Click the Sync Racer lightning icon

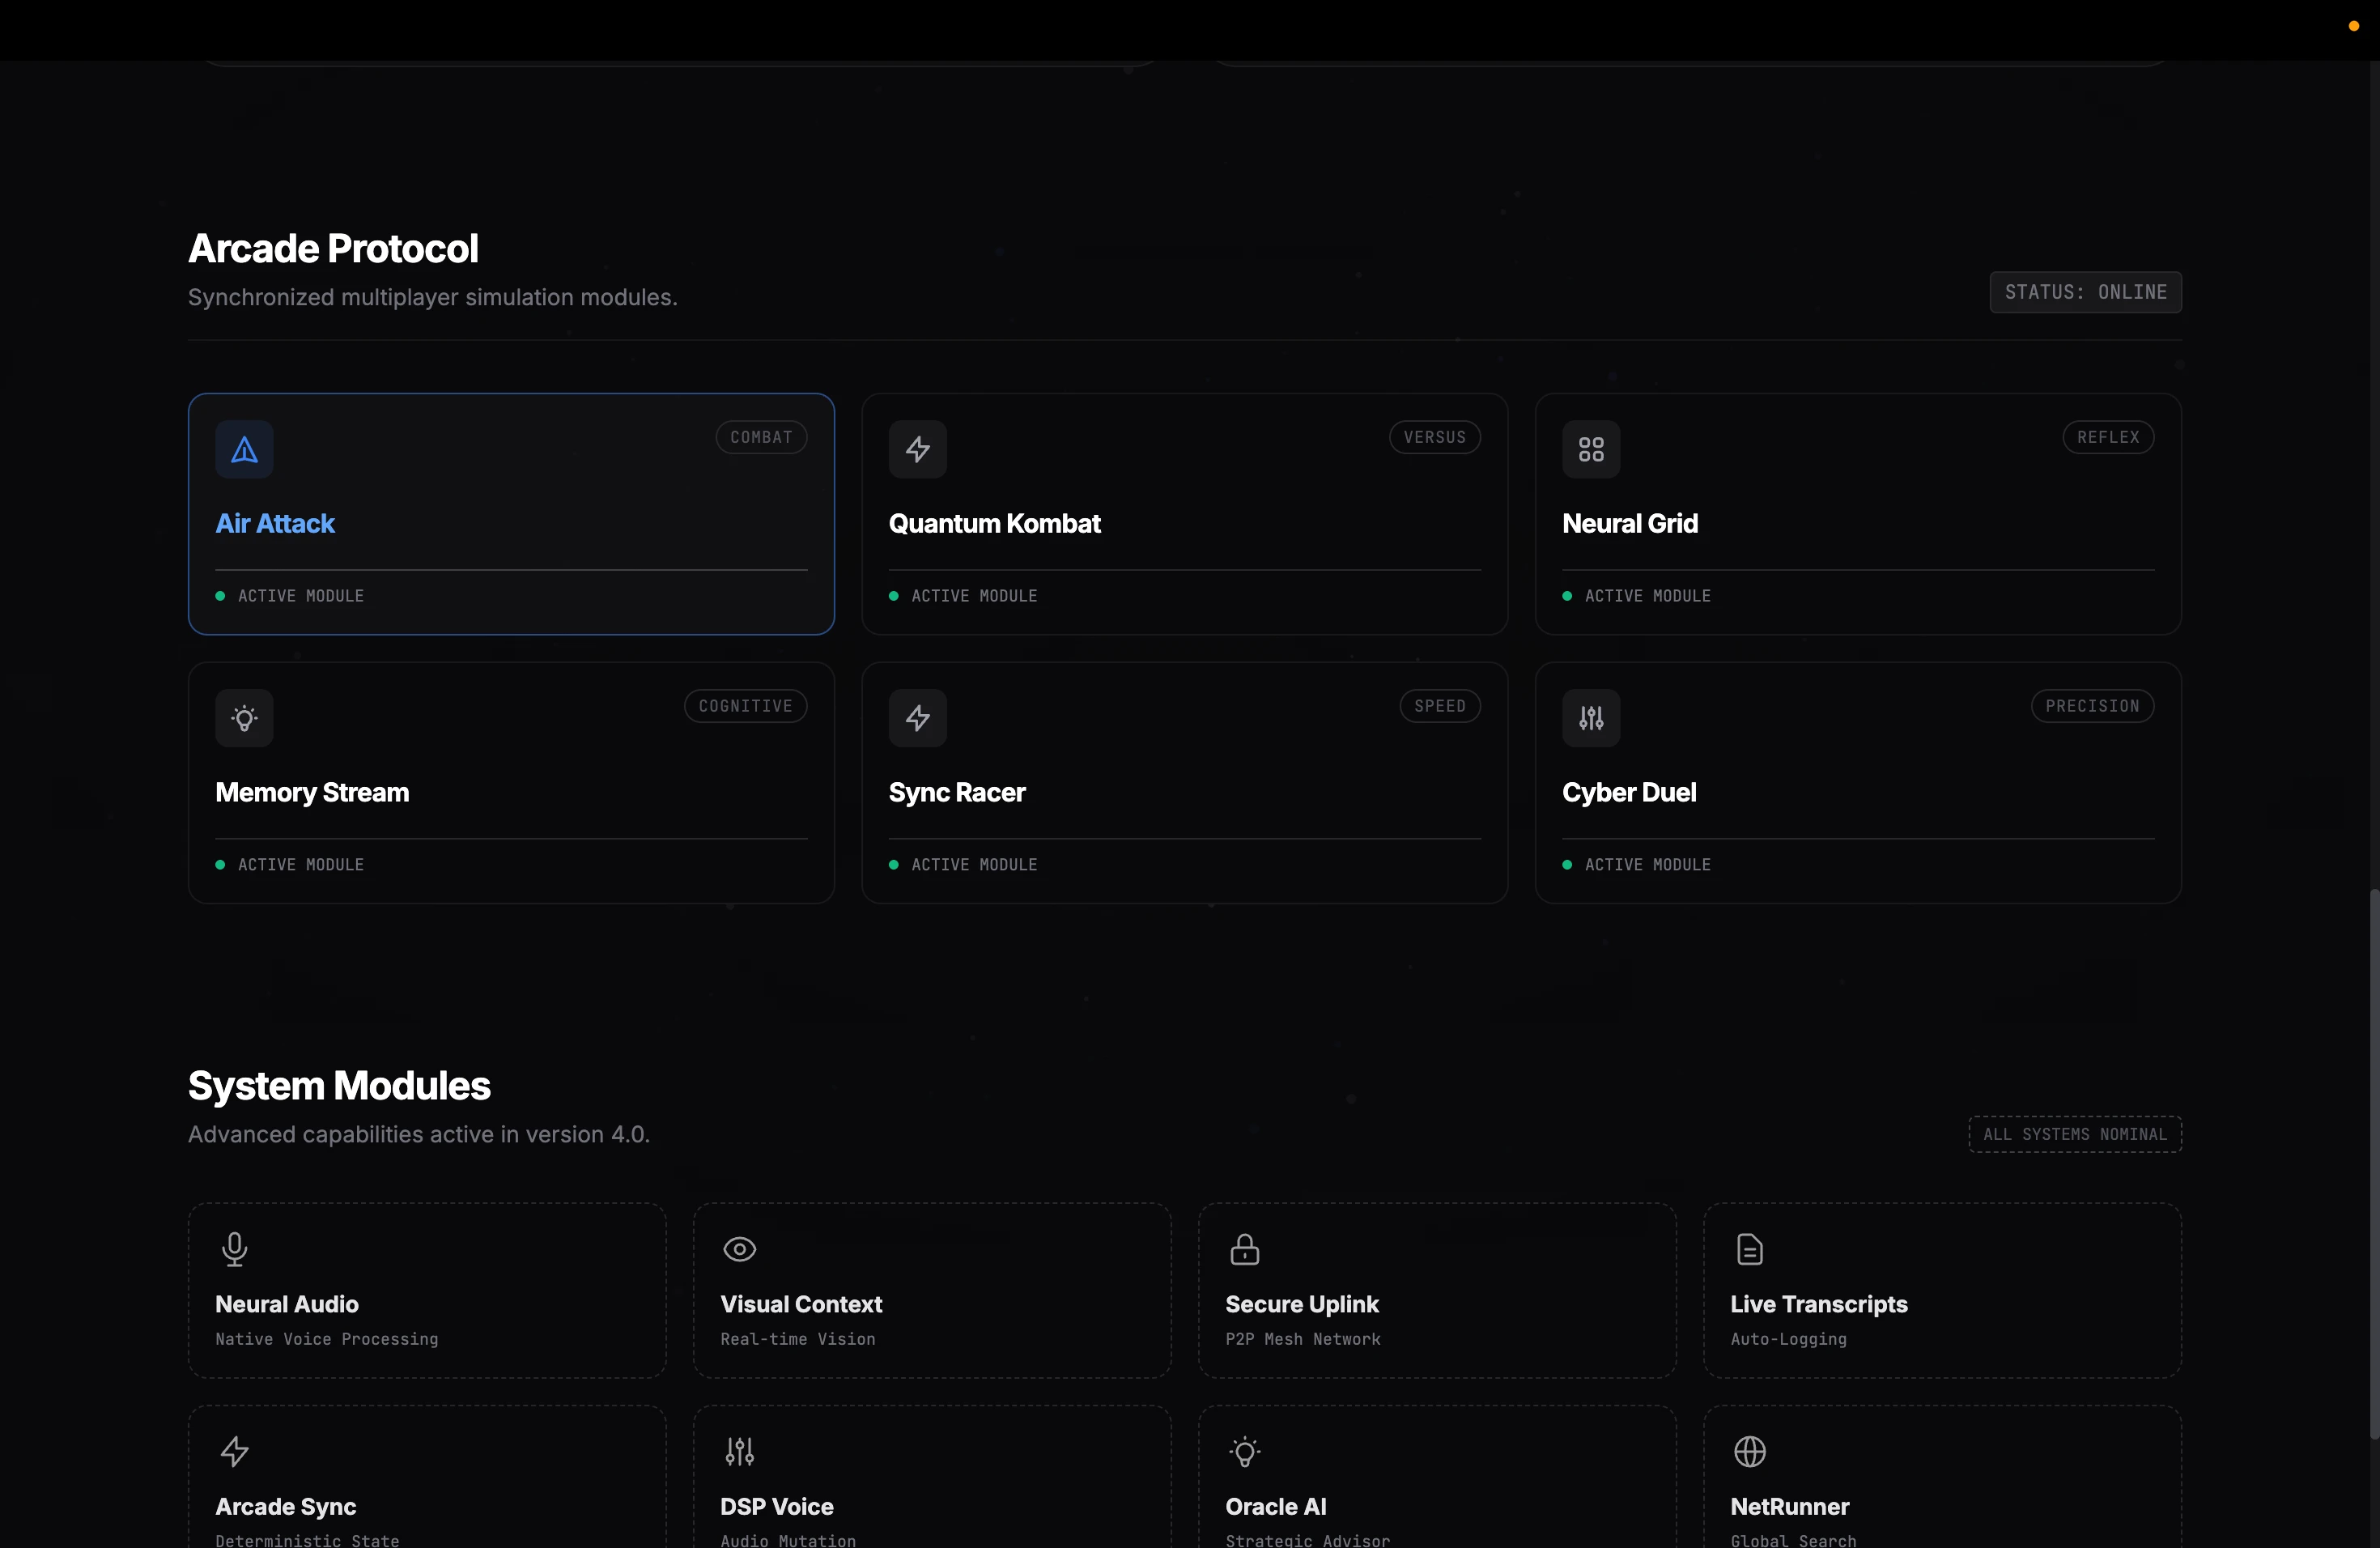(917, 718)
